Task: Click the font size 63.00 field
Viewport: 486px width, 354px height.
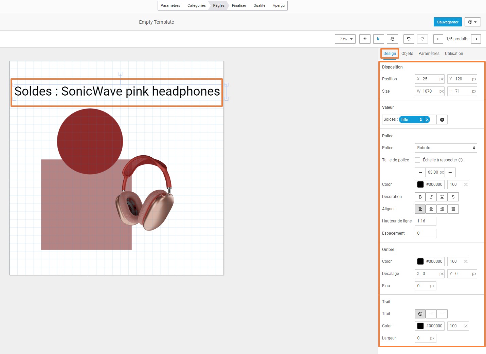Action: click(435, 172)
